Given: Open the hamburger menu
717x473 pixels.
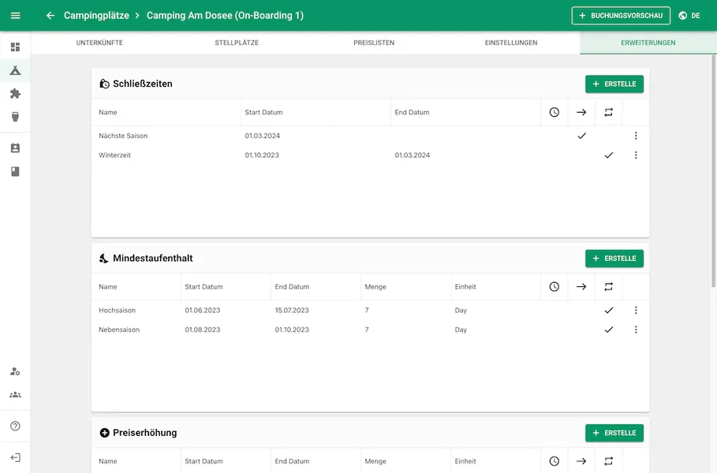Looking at the screenshot, I should [x=15, y=16].
